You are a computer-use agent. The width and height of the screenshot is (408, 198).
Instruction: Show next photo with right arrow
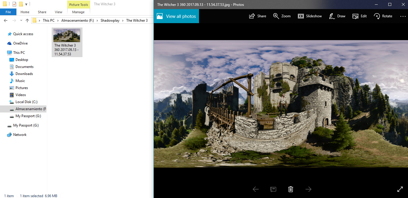(308, 189)
